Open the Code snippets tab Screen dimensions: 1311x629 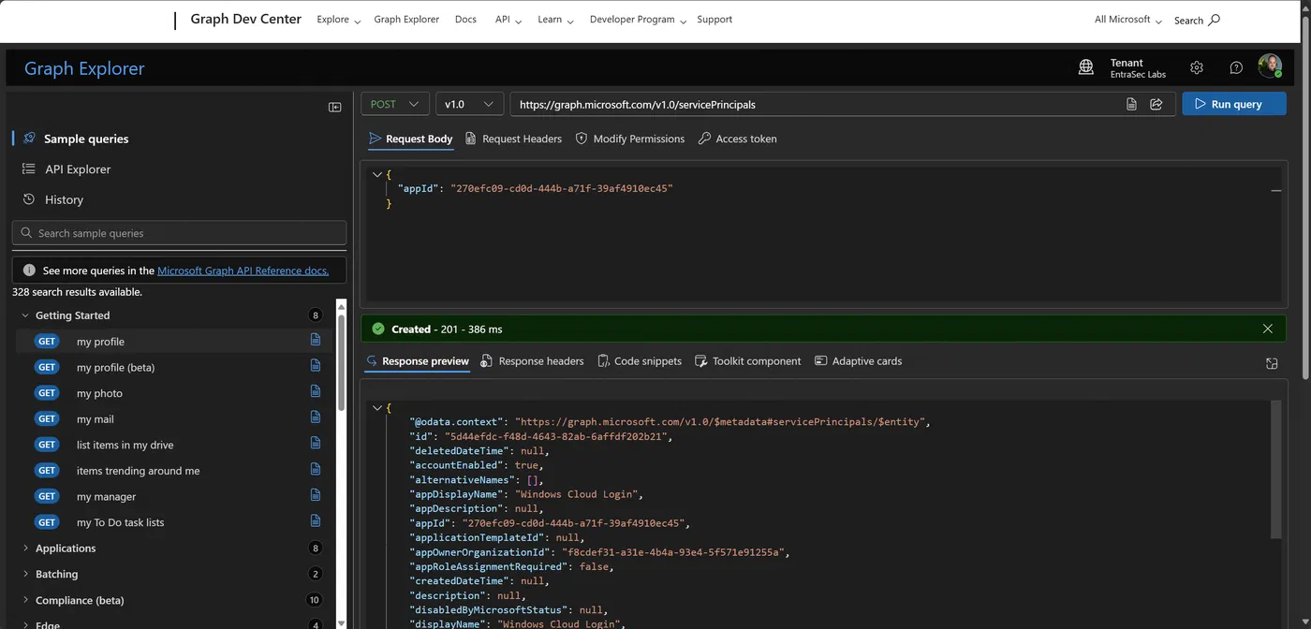(x=640, y=361)
